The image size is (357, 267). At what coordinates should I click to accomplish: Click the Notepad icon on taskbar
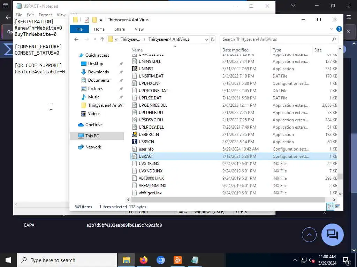(x=195, y=260)
